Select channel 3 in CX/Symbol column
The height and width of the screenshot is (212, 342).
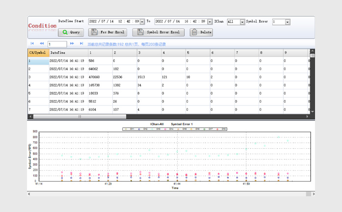tap(38, 77)
